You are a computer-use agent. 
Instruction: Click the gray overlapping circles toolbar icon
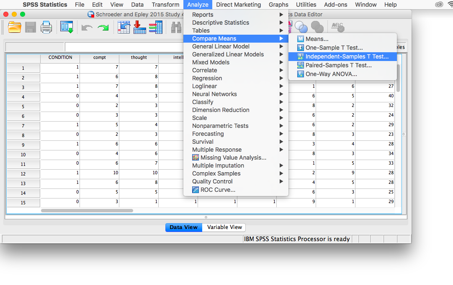click(x=317, y=28)
